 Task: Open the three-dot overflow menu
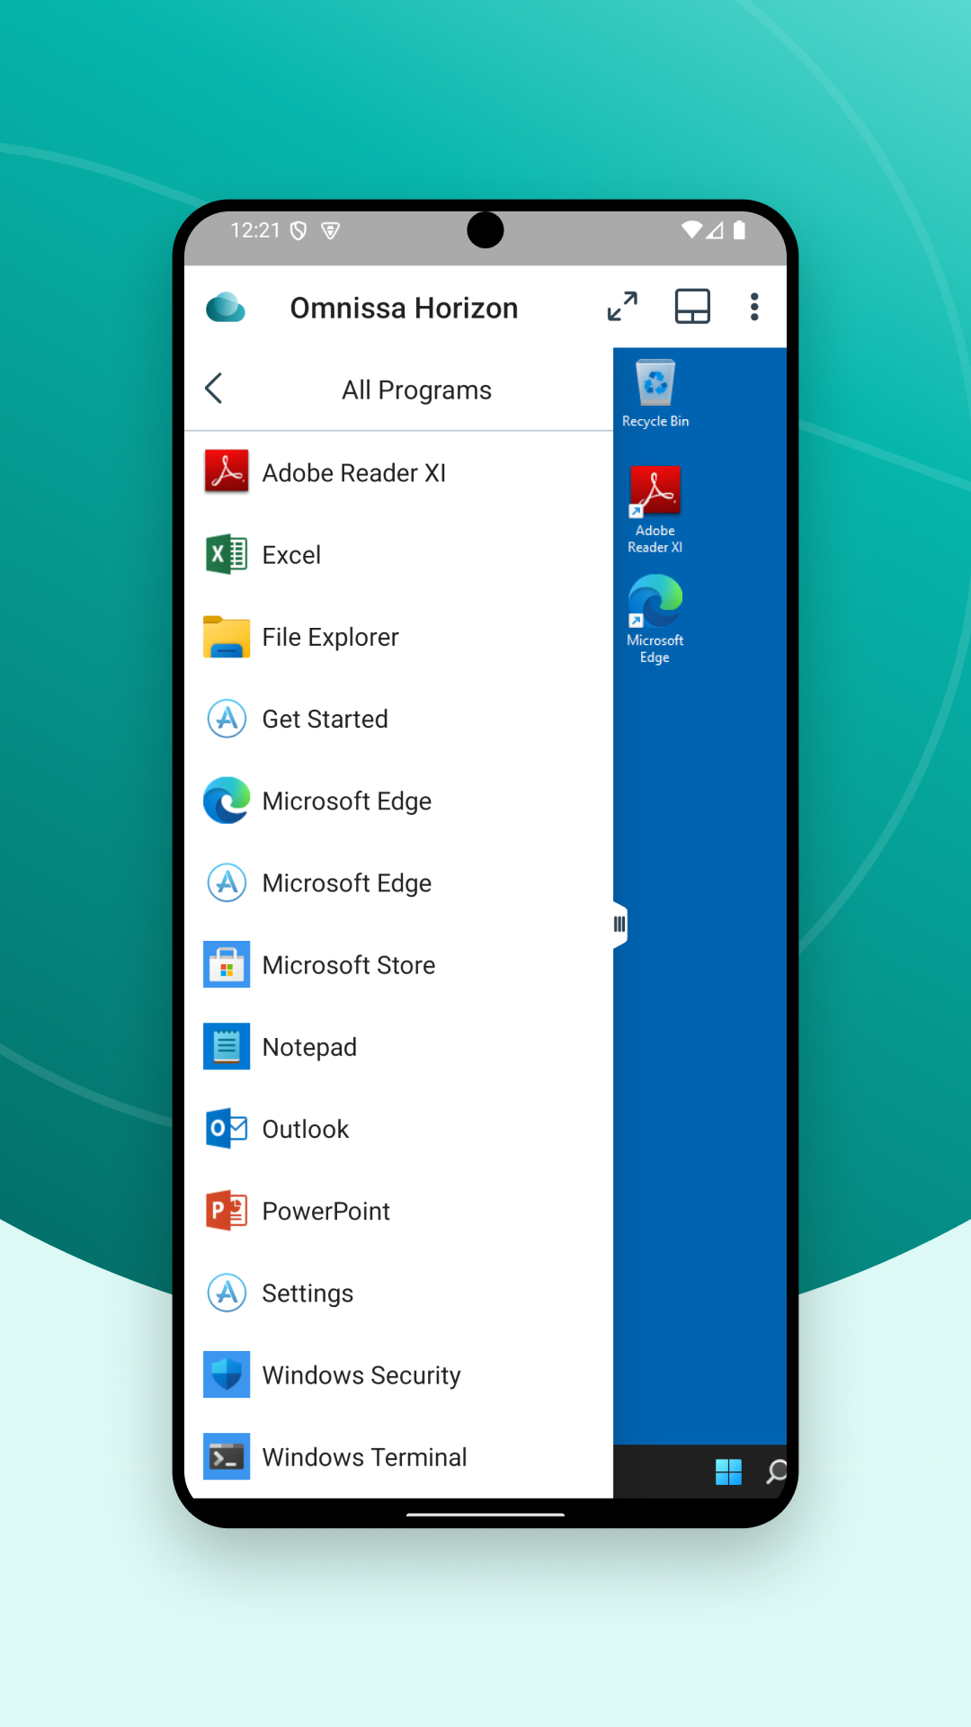point(754,307)
